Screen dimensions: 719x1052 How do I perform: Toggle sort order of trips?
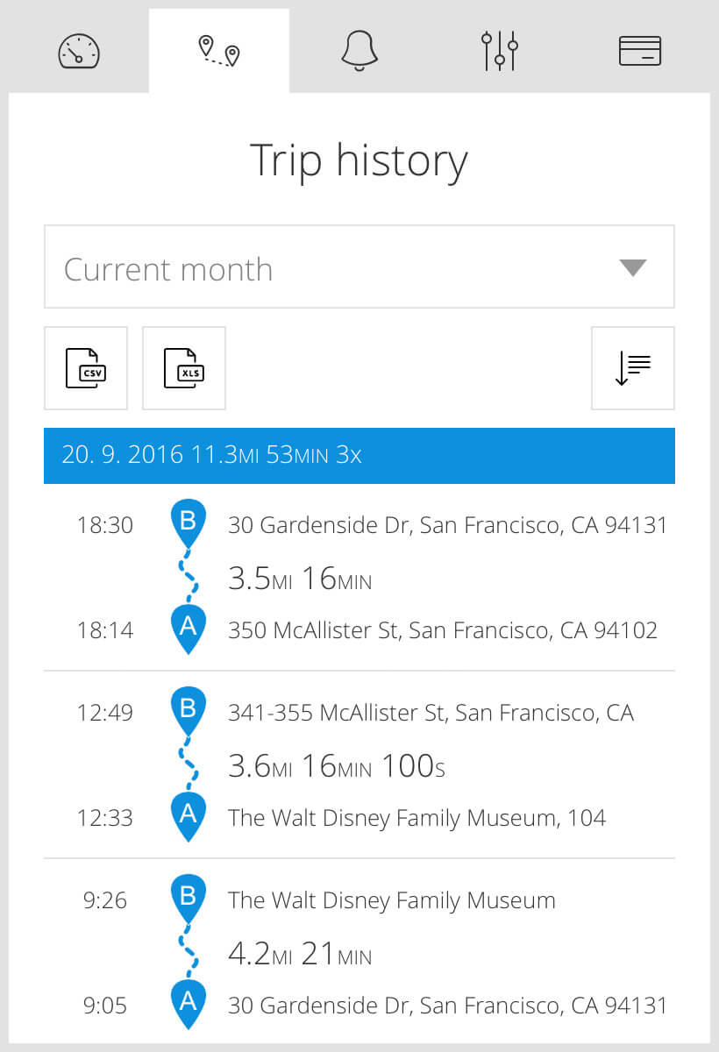pyautogui.click(x=633, y=368)
